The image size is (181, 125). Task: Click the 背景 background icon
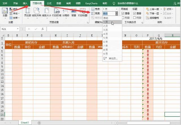click(x=73, y=12)
